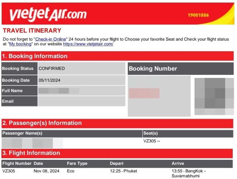
Task: Click the CONFIRMED booking status value
Action: pyautogui.click(x=52, y=68)
